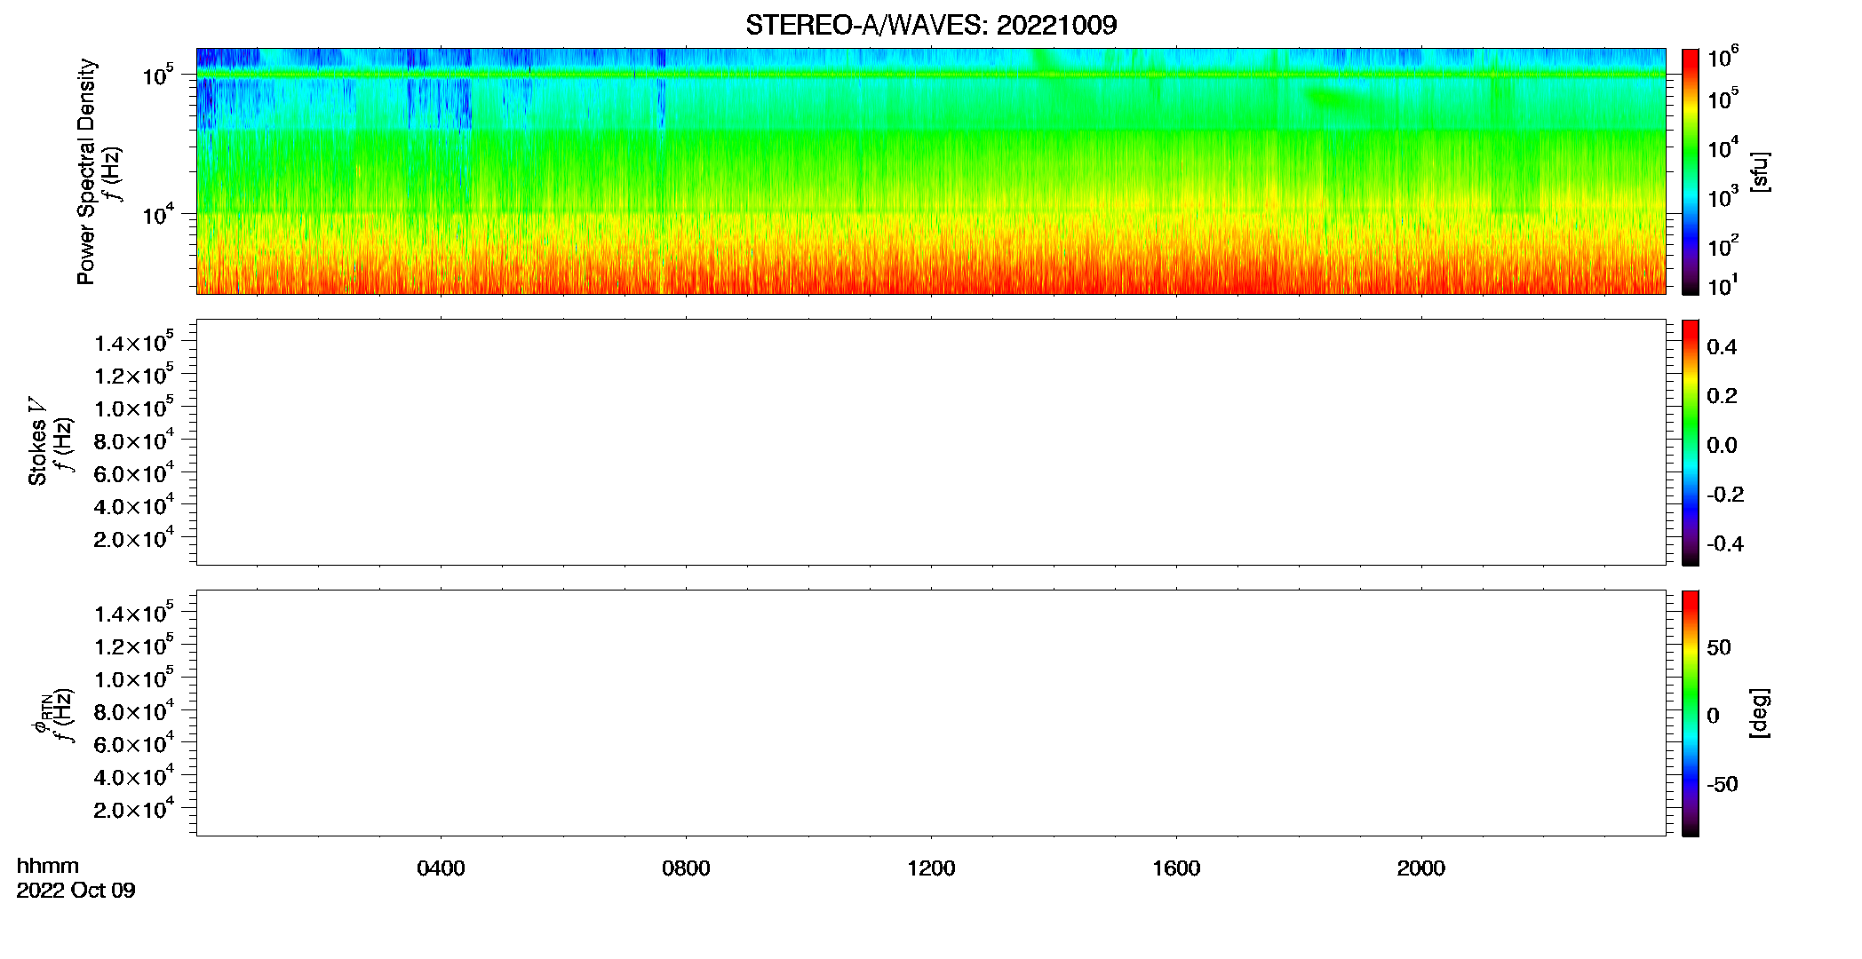Select the 1200 time tick label
The height and width of the screenshot is (959, 1862).
931,868
